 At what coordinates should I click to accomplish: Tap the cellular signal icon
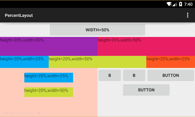click(x=175, y=4)
